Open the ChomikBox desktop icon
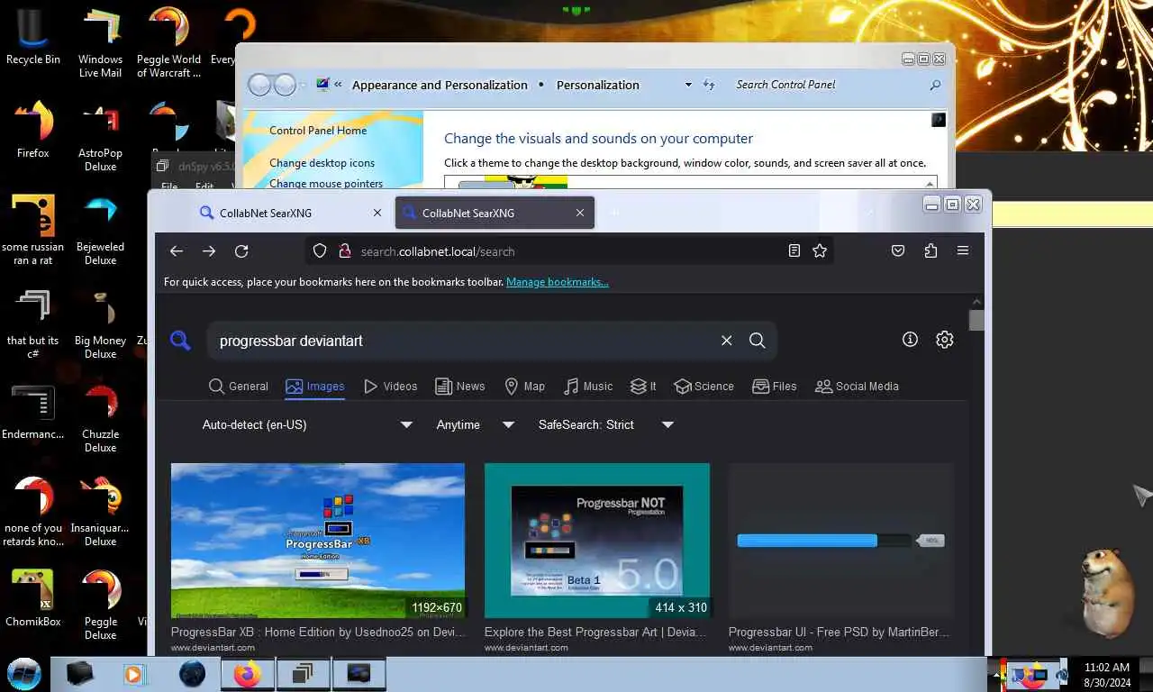Image resolution: width=1153 pixels, height=692 pixels. pos(33,598)
